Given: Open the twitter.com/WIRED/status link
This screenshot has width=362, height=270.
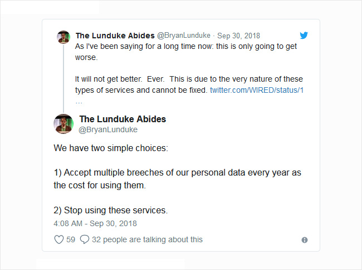Looking at the screenshot, I should (257, 90).
